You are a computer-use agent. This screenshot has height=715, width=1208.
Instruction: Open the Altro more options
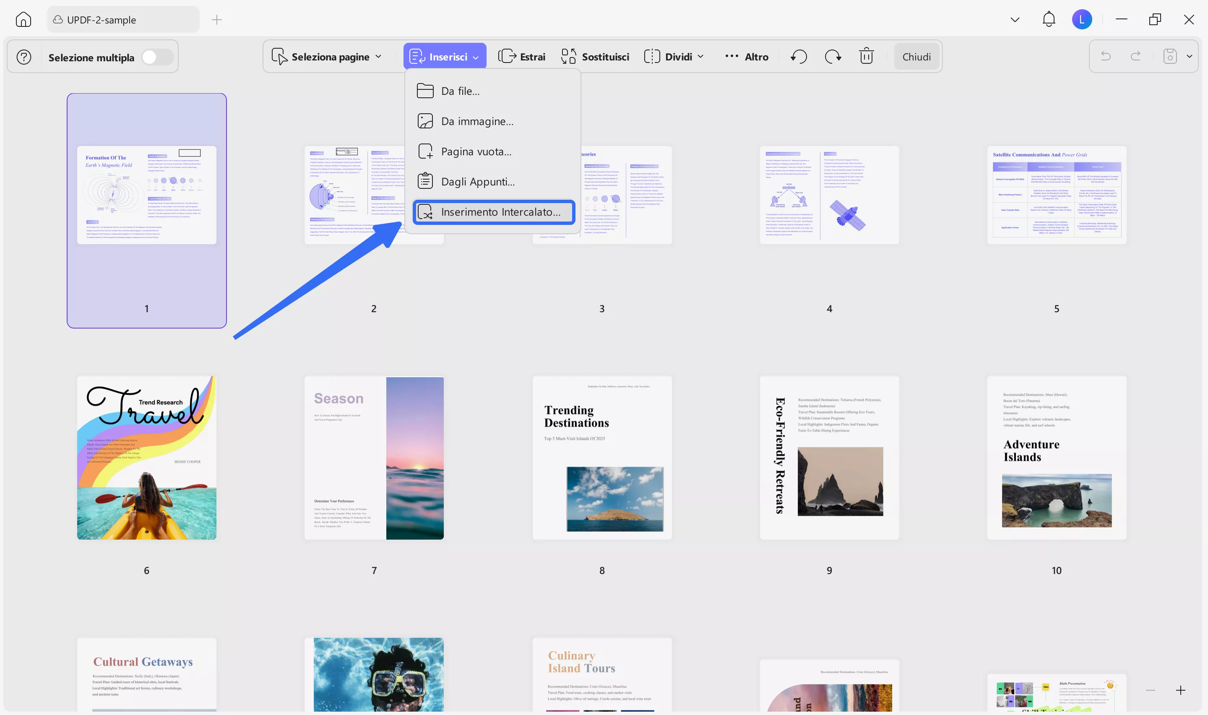(x=746, y=57)
